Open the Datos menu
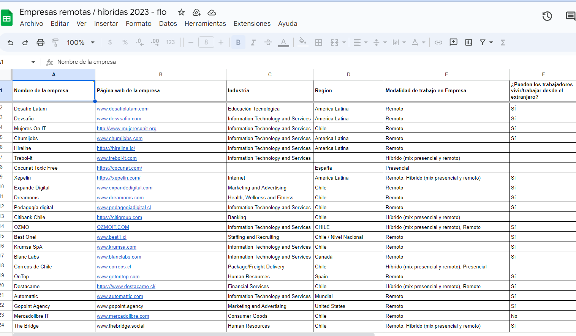 (x=168, y=24)
